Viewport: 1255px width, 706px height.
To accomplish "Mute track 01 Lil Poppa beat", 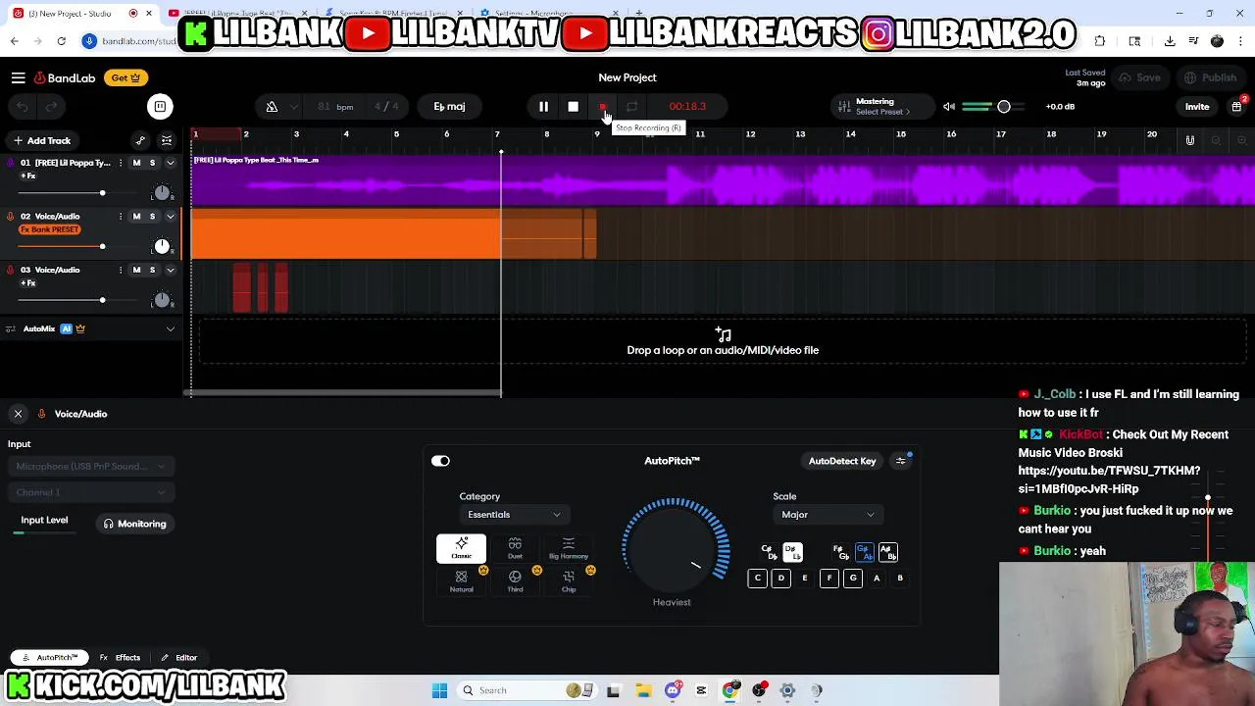I will click(x=136, y=163).
